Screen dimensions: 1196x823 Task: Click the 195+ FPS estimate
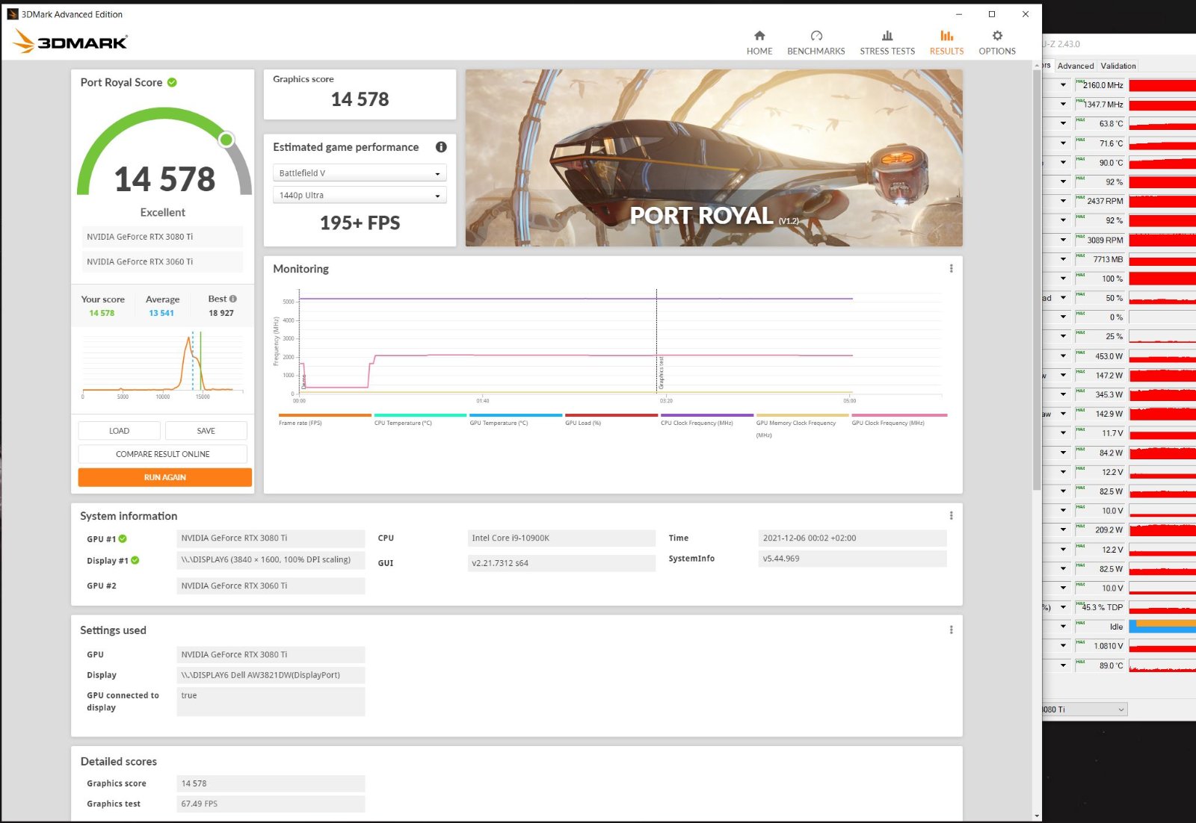pos(360,223)
